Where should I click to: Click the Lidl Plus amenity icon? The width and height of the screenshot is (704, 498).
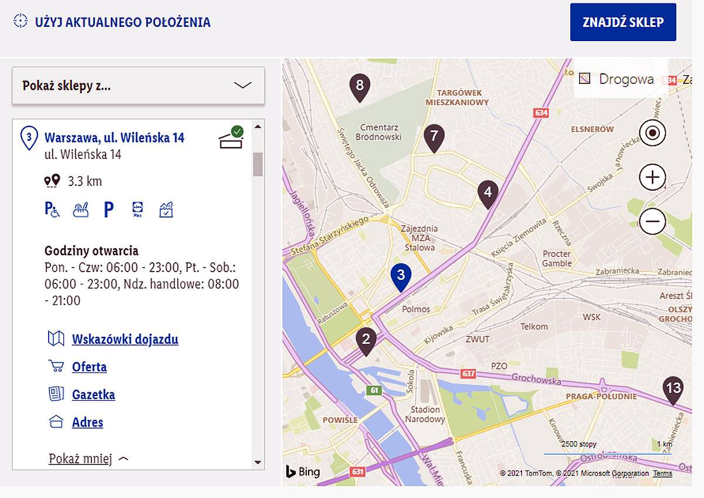137,209
